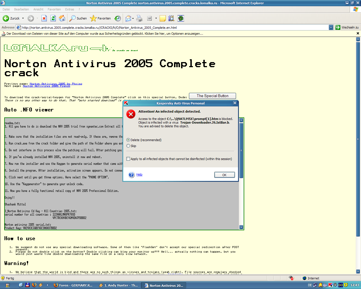Click the Kaspersky K icon in dialog title

[x=126, y=103]
